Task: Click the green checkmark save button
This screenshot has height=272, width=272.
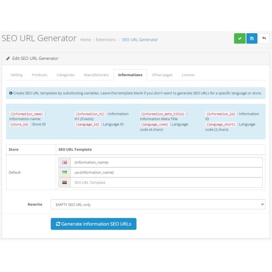Action: (x=240, y=39)
